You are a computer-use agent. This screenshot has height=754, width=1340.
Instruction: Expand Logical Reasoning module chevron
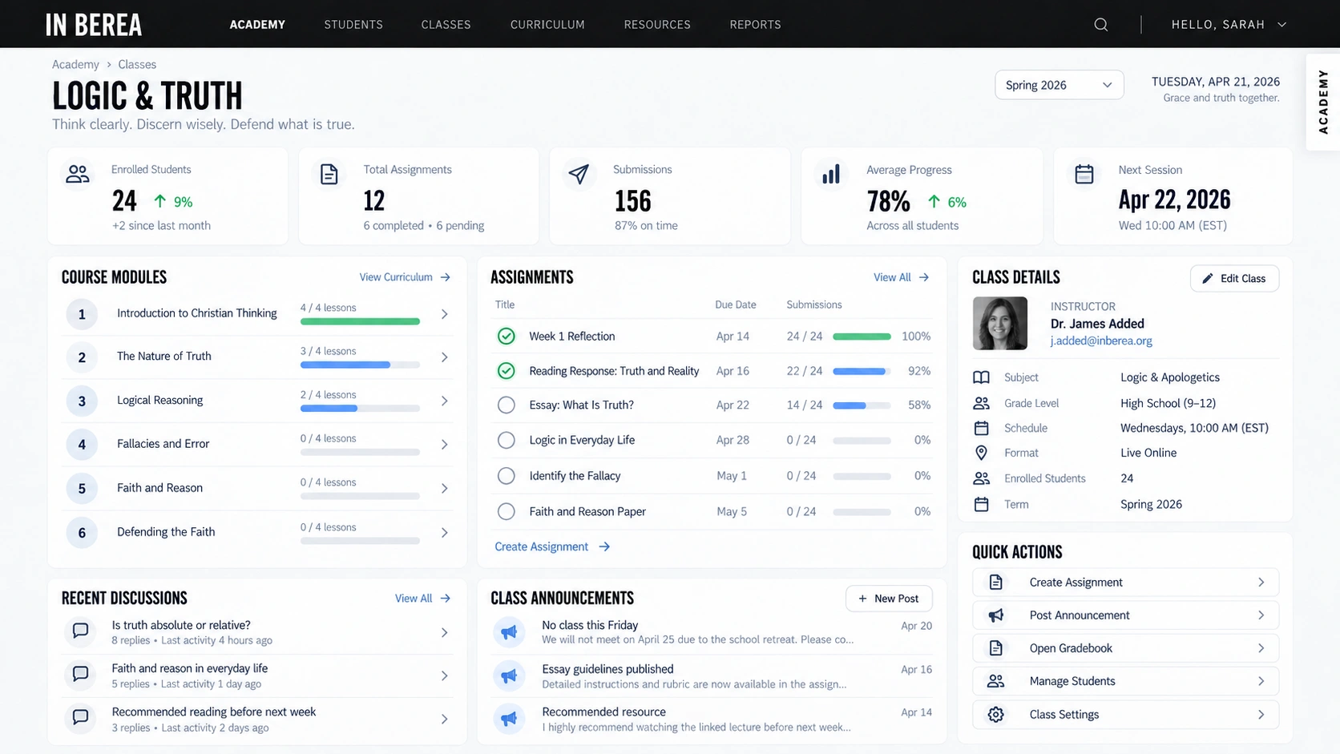coord(445,401)
